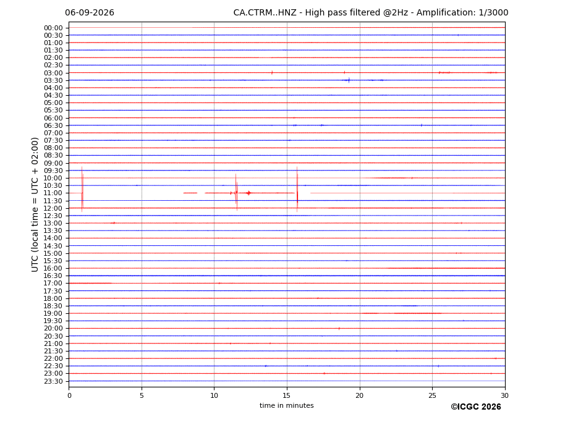Click the 15 tick on the time axis
The width and height of the screenshot is (573, 430).
287,395
